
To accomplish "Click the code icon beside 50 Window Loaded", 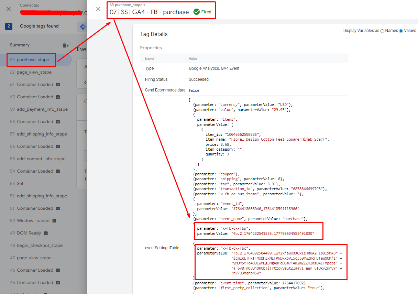I will [x=54, y=221].
